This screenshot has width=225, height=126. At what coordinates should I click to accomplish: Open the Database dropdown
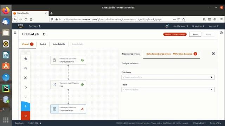pos(168,77)
